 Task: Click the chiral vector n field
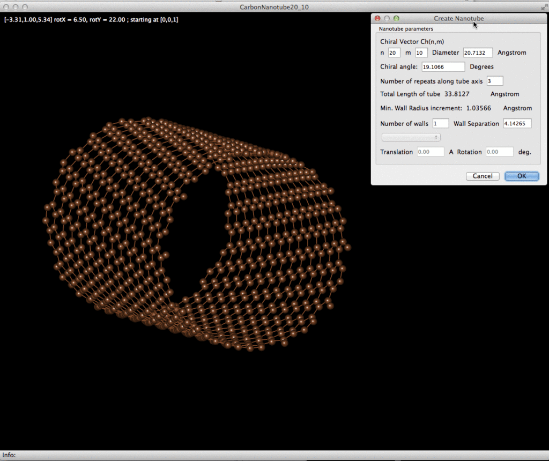pyautogui.click(x=394, y=53)
